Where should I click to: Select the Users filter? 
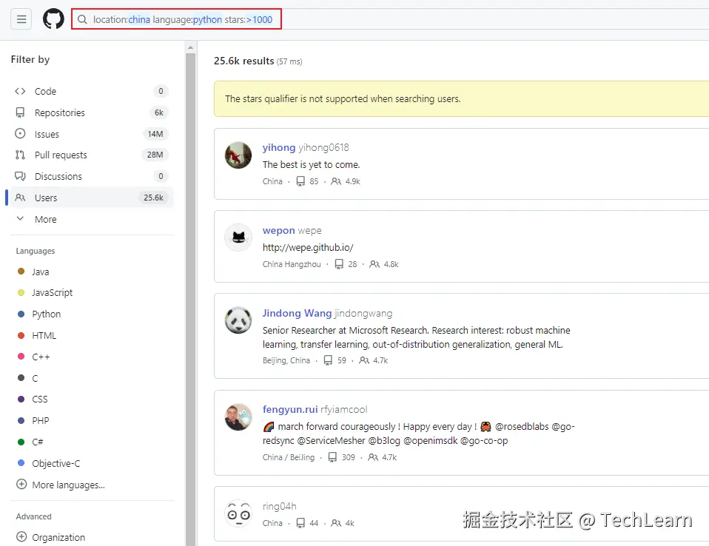pos(92,198)
